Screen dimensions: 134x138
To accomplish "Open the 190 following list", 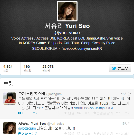I will click(27, 68).
